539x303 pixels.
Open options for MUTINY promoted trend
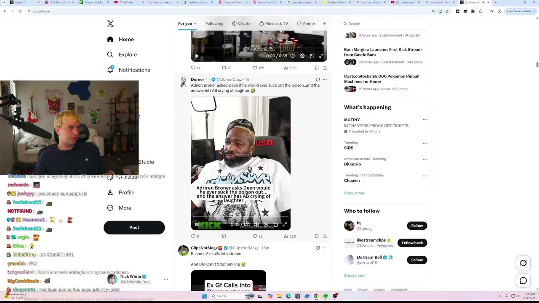pos(424,120)
